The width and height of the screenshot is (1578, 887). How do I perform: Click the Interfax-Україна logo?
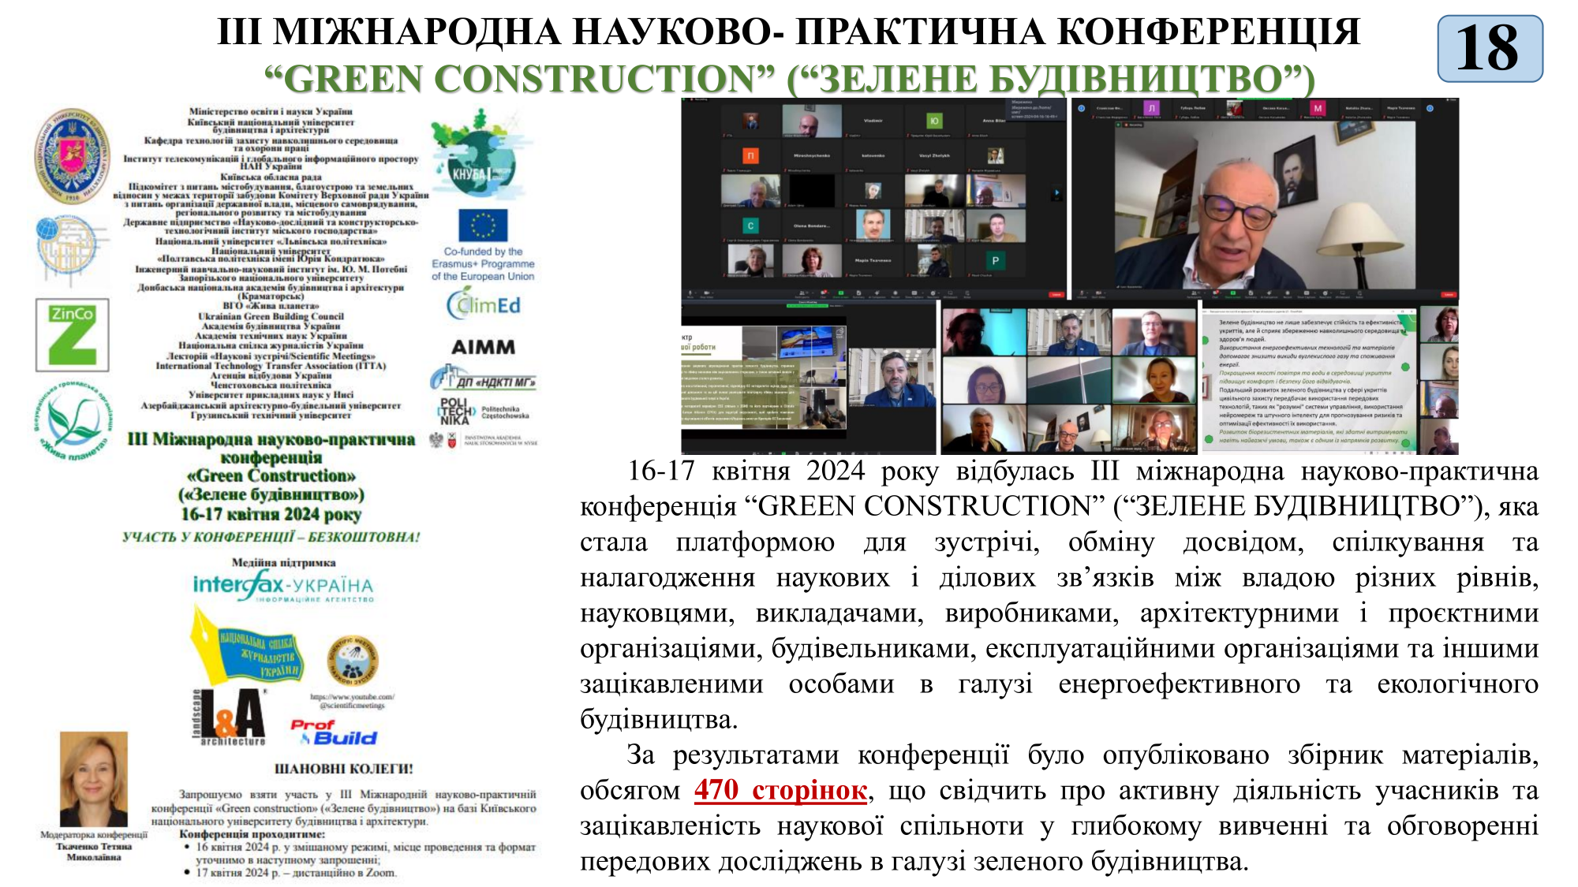tap(282, 587)
